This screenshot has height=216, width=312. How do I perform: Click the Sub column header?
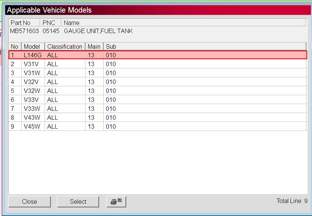(111, 46)
